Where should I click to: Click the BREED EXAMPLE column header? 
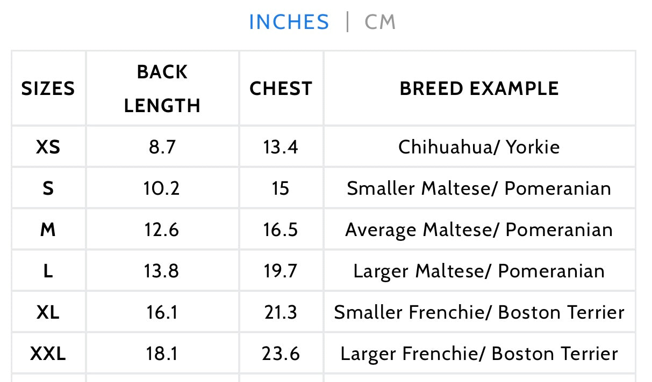pos(479,89)
